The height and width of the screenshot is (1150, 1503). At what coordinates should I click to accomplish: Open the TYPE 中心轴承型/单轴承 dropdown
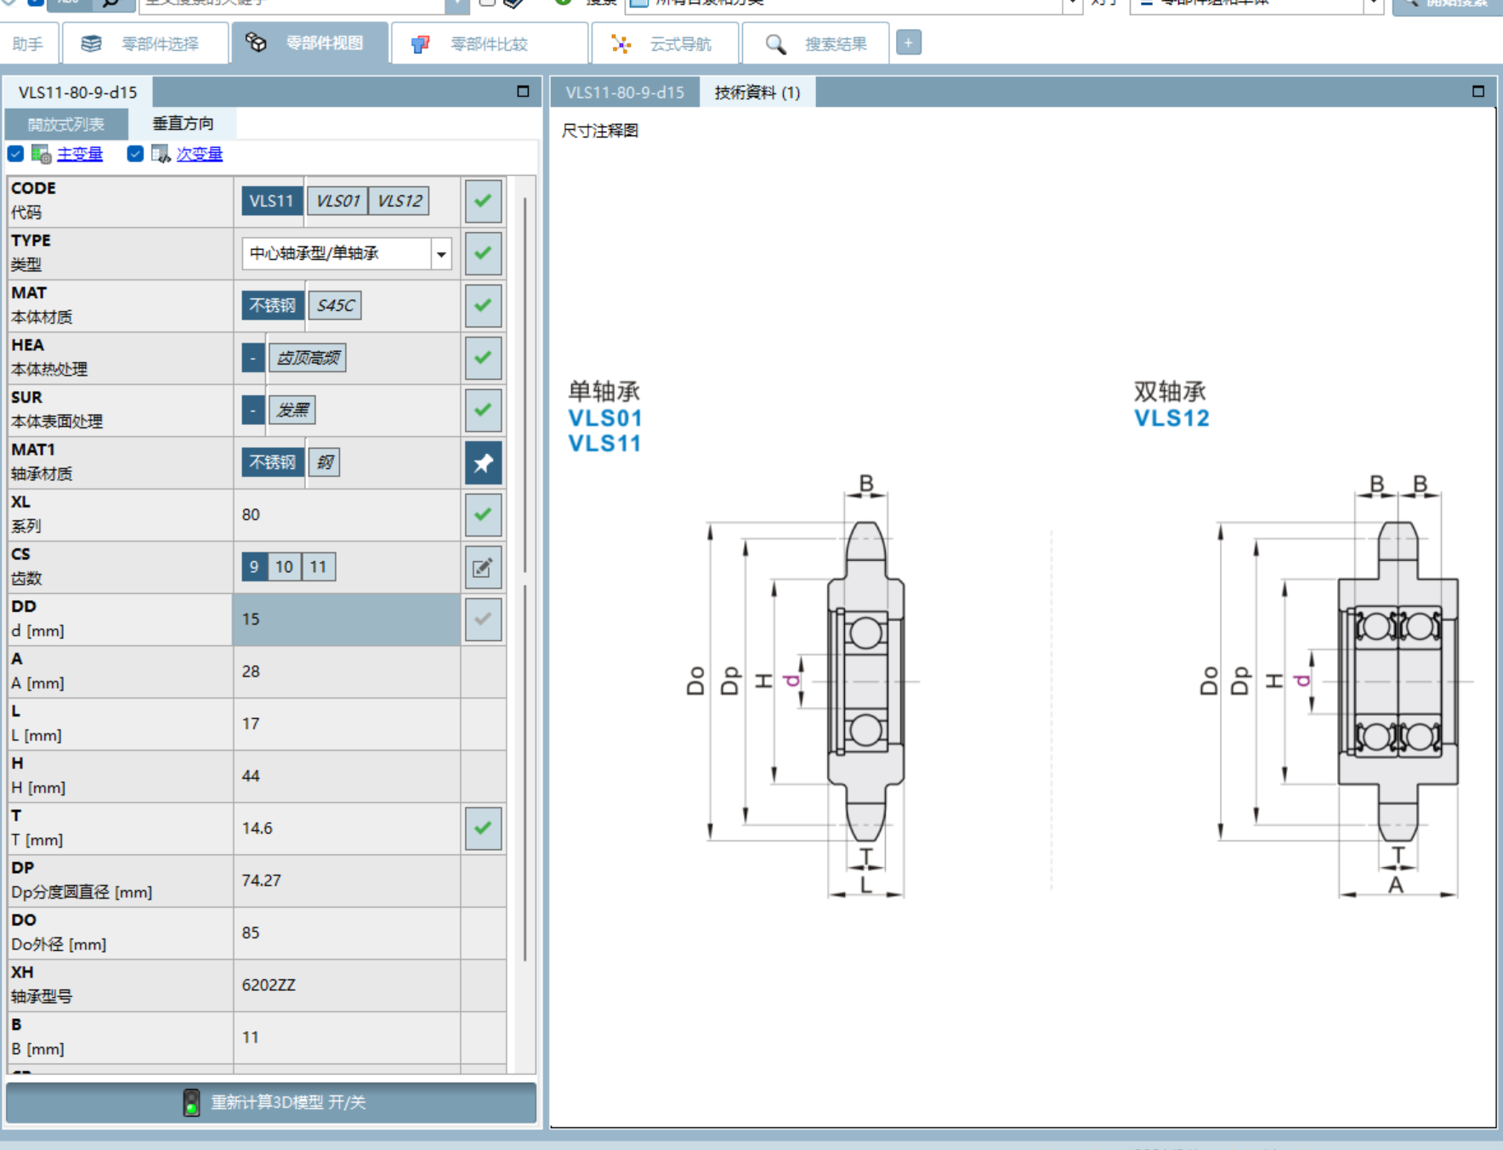pyautogui.click(x=441, y=253)
